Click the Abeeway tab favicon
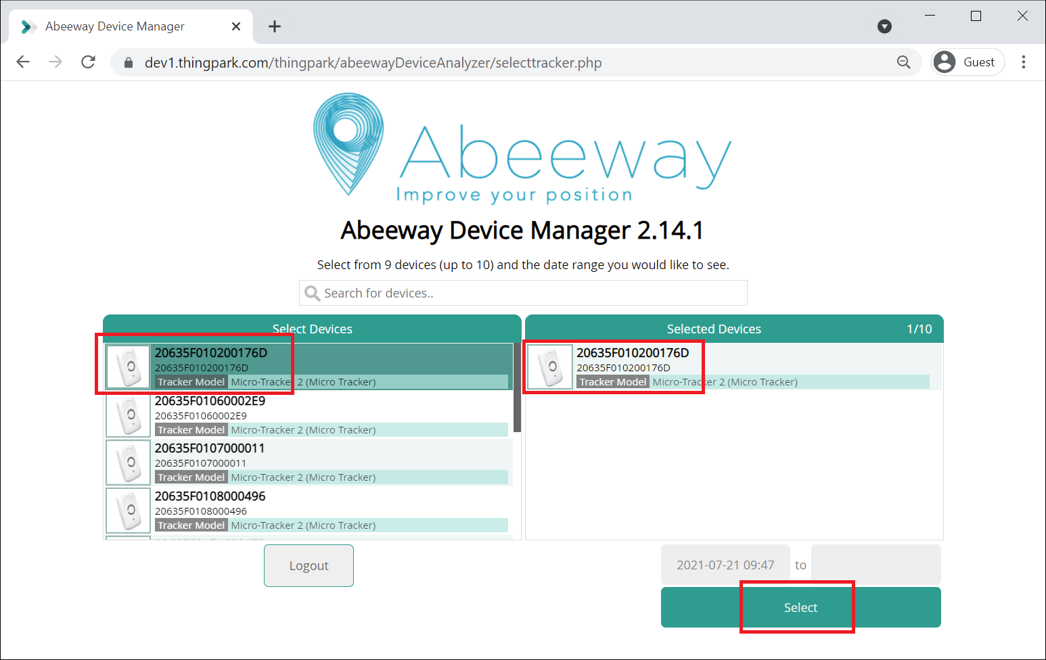 tap(28, 26)
